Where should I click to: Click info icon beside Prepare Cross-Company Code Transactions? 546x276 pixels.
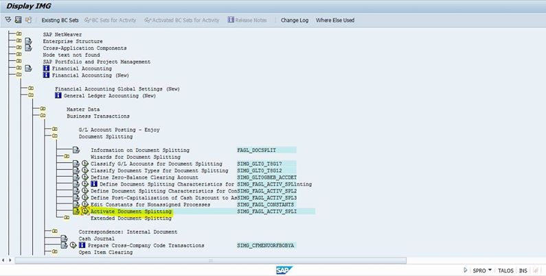coord(82,245)
